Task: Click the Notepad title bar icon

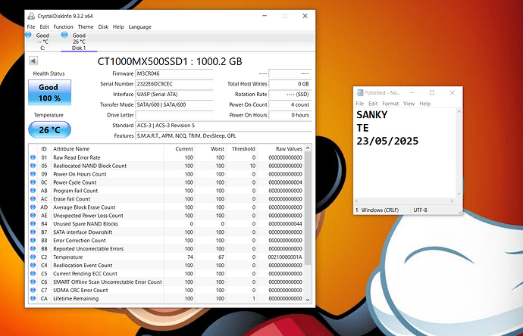Action: (x=361, y=92)
